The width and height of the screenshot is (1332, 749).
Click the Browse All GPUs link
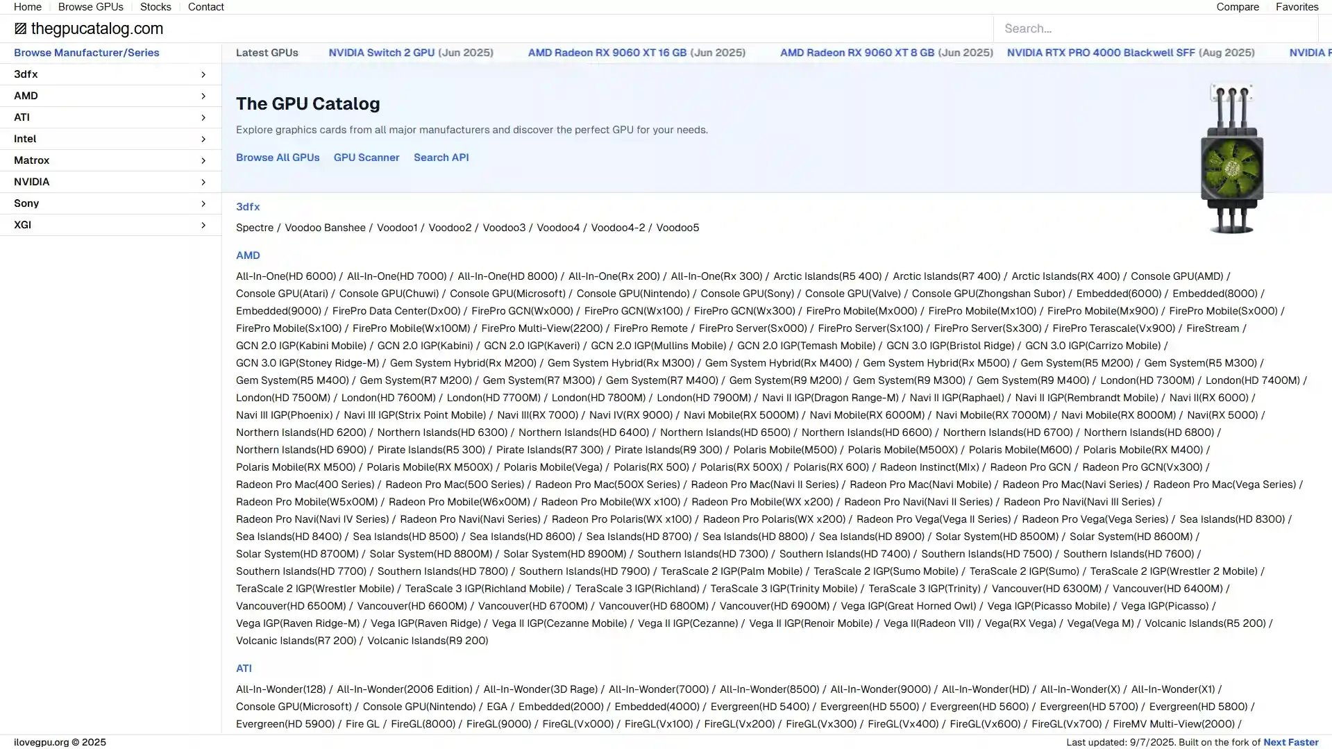point(278,158)
